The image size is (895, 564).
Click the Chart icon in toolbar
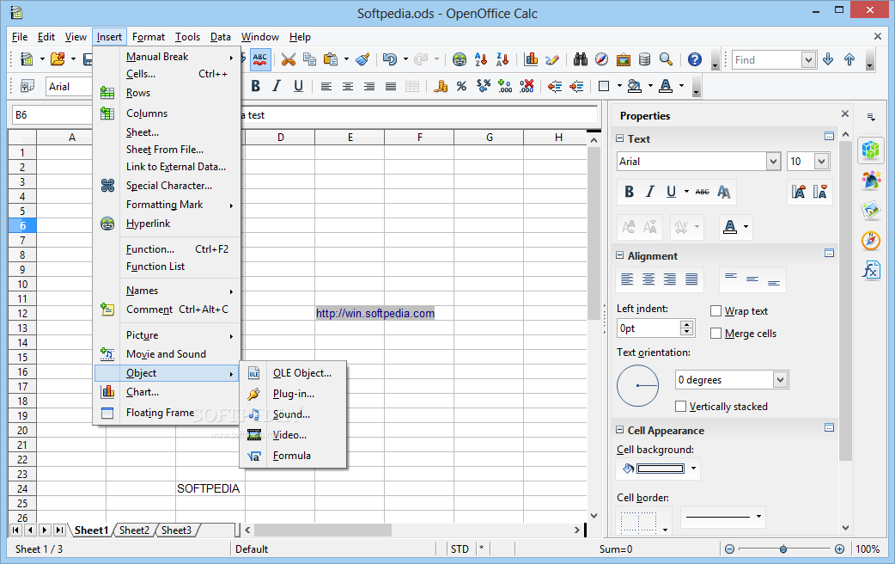[x=532, y=59]
